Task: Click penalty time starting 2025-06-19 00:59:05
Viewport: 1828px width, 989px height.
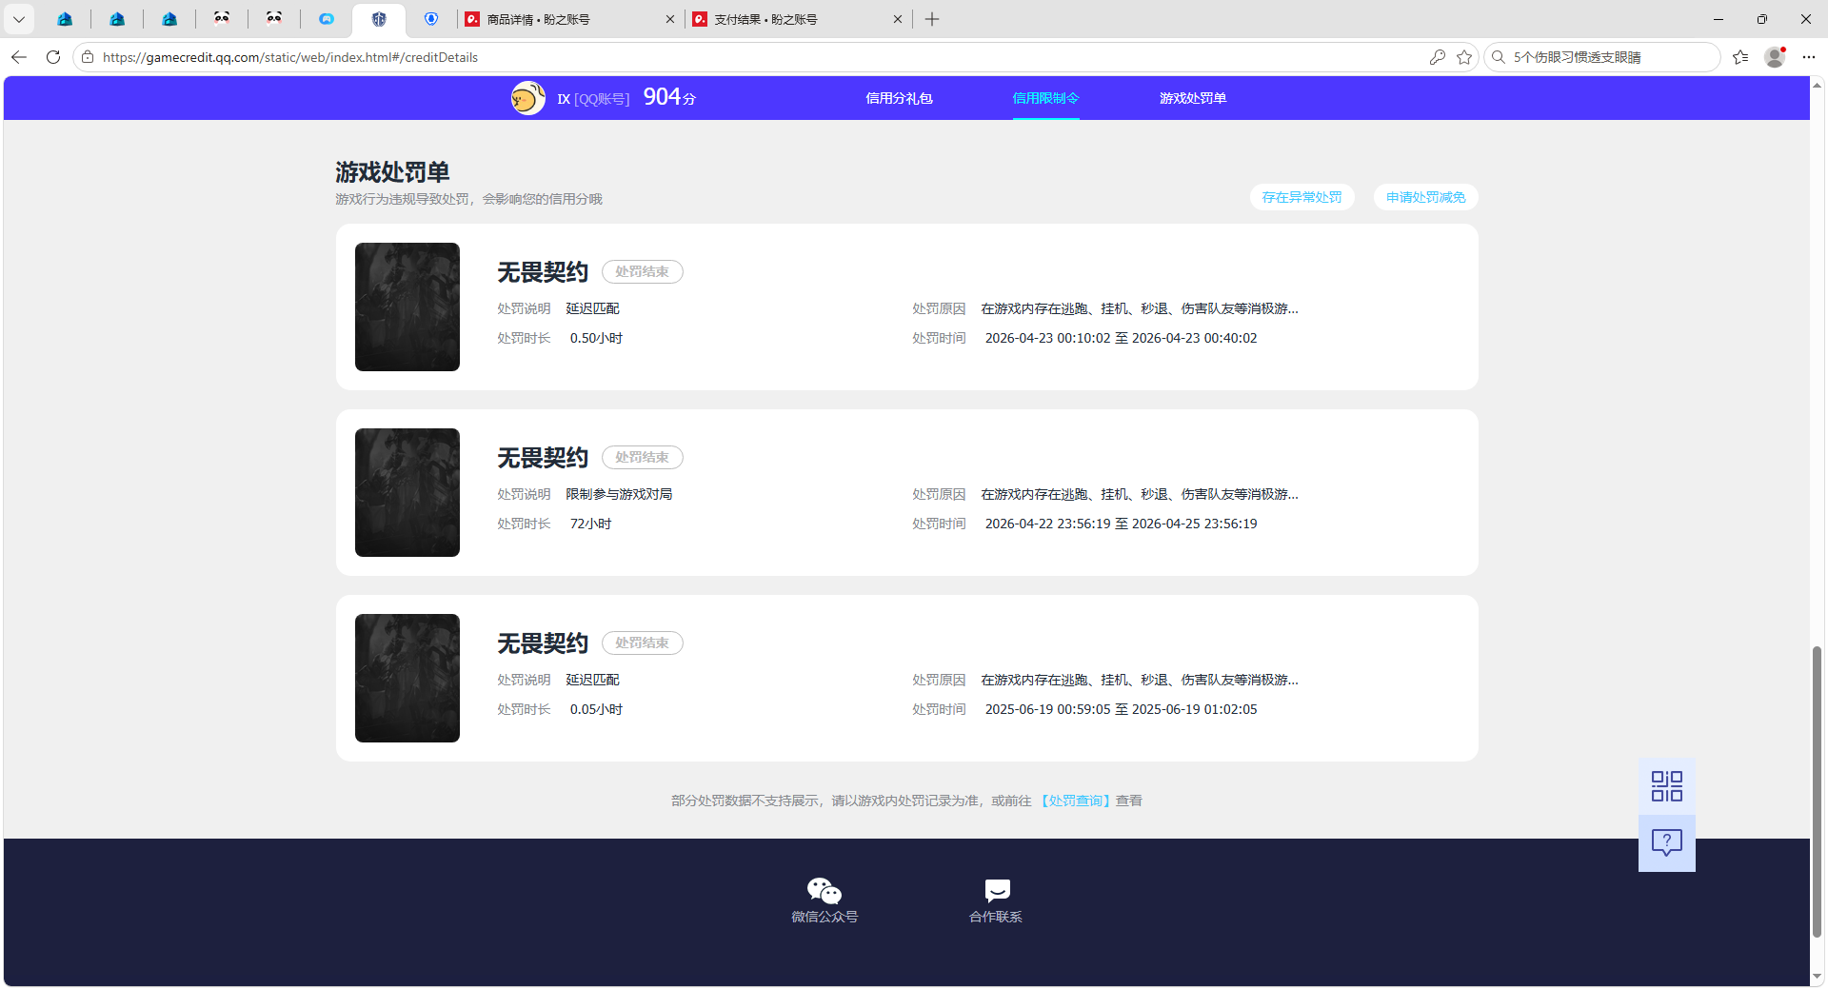Action: click(1121, 709)
